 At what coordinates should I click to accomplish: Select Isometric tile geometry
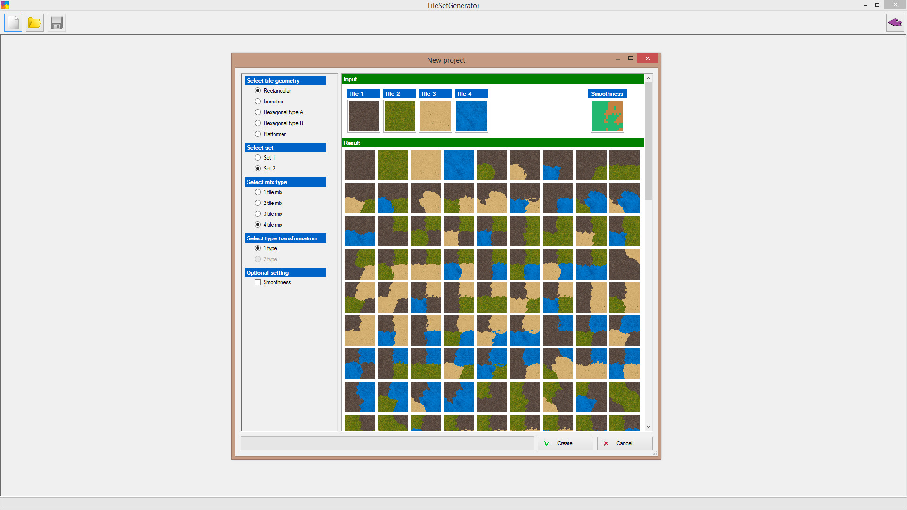(x=258, y=101)
